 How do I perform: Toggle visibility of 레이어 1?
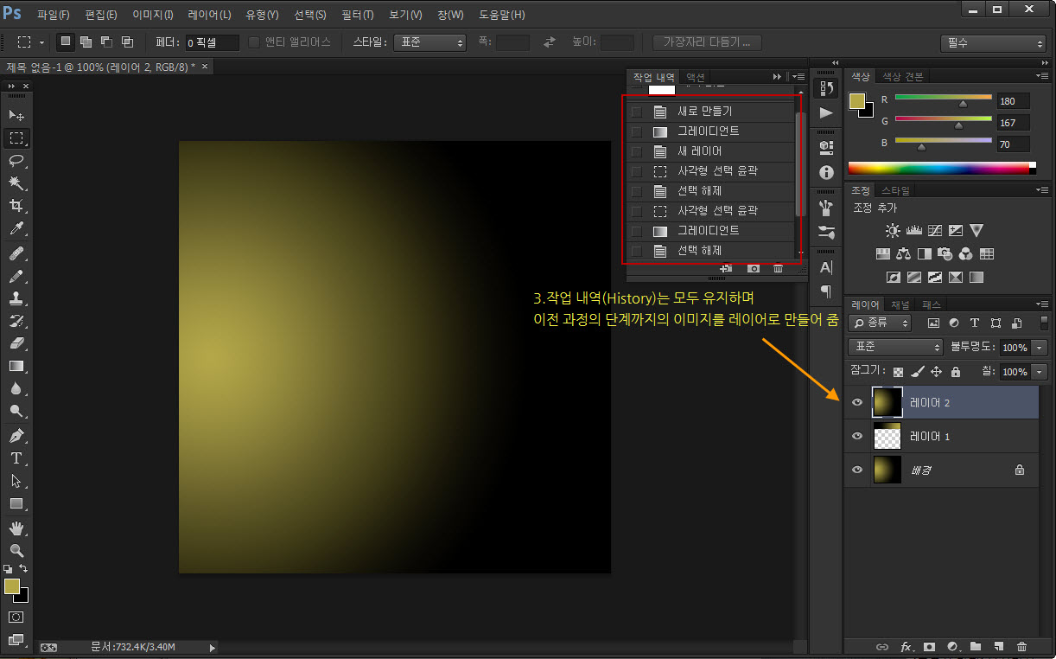857,436
